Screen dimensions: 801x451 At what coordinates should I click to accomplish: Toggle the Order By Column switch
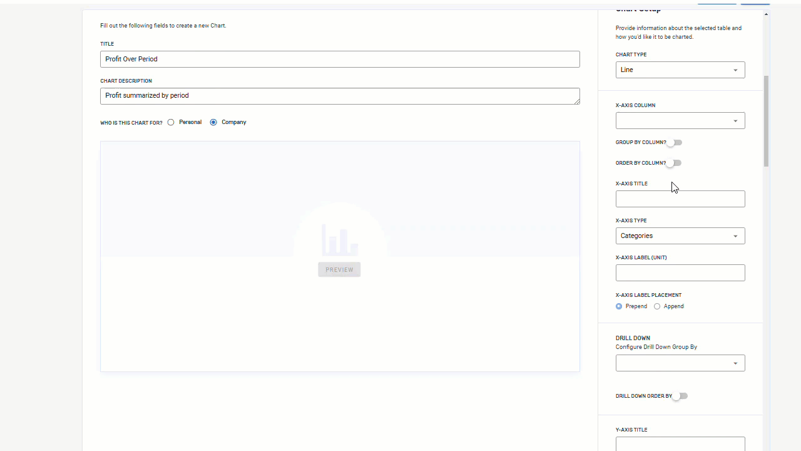tap(673, 163)
